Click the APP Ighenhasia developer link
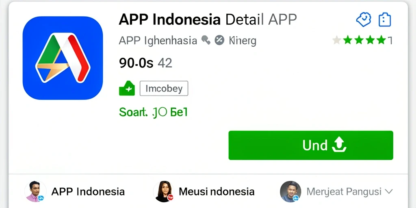416x208 pixels. coord(158,41)
